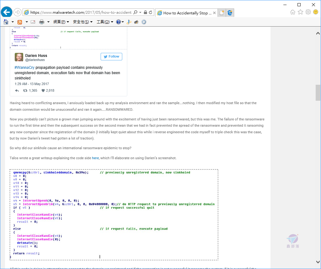The image size is (321, 269).
Task: Click the tweet timestamp 1:29 AM - 13 May 2017
Action: click(32, 84)
